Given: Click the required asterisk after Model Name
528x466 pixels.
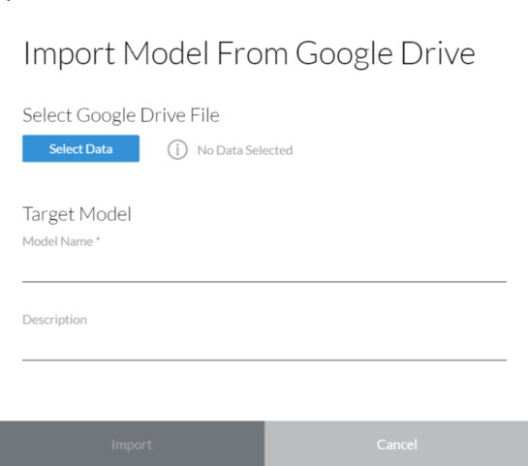Looking at the screenshot, I should tap(98, 239).
